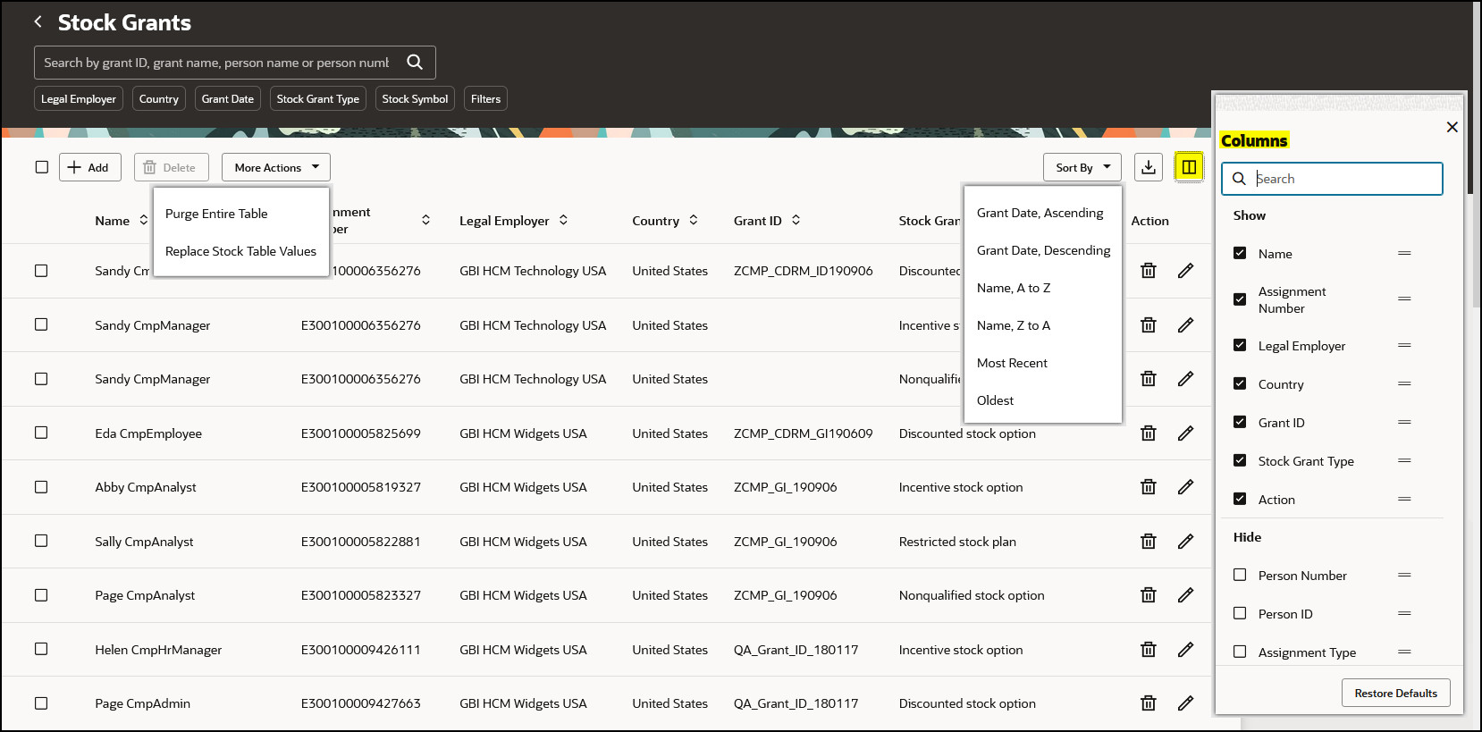Open the Legal Employer filter chip
1482x732 pixels.
pos(79,98)
